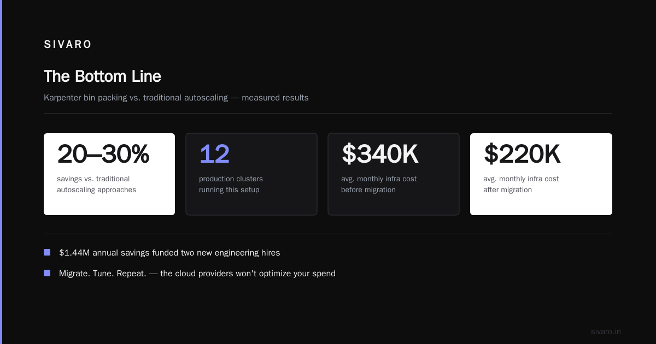This screenshot has height=344, width=656.
Task: Click the 20–30% statistic figure
Action: click(x=103, y=154)
